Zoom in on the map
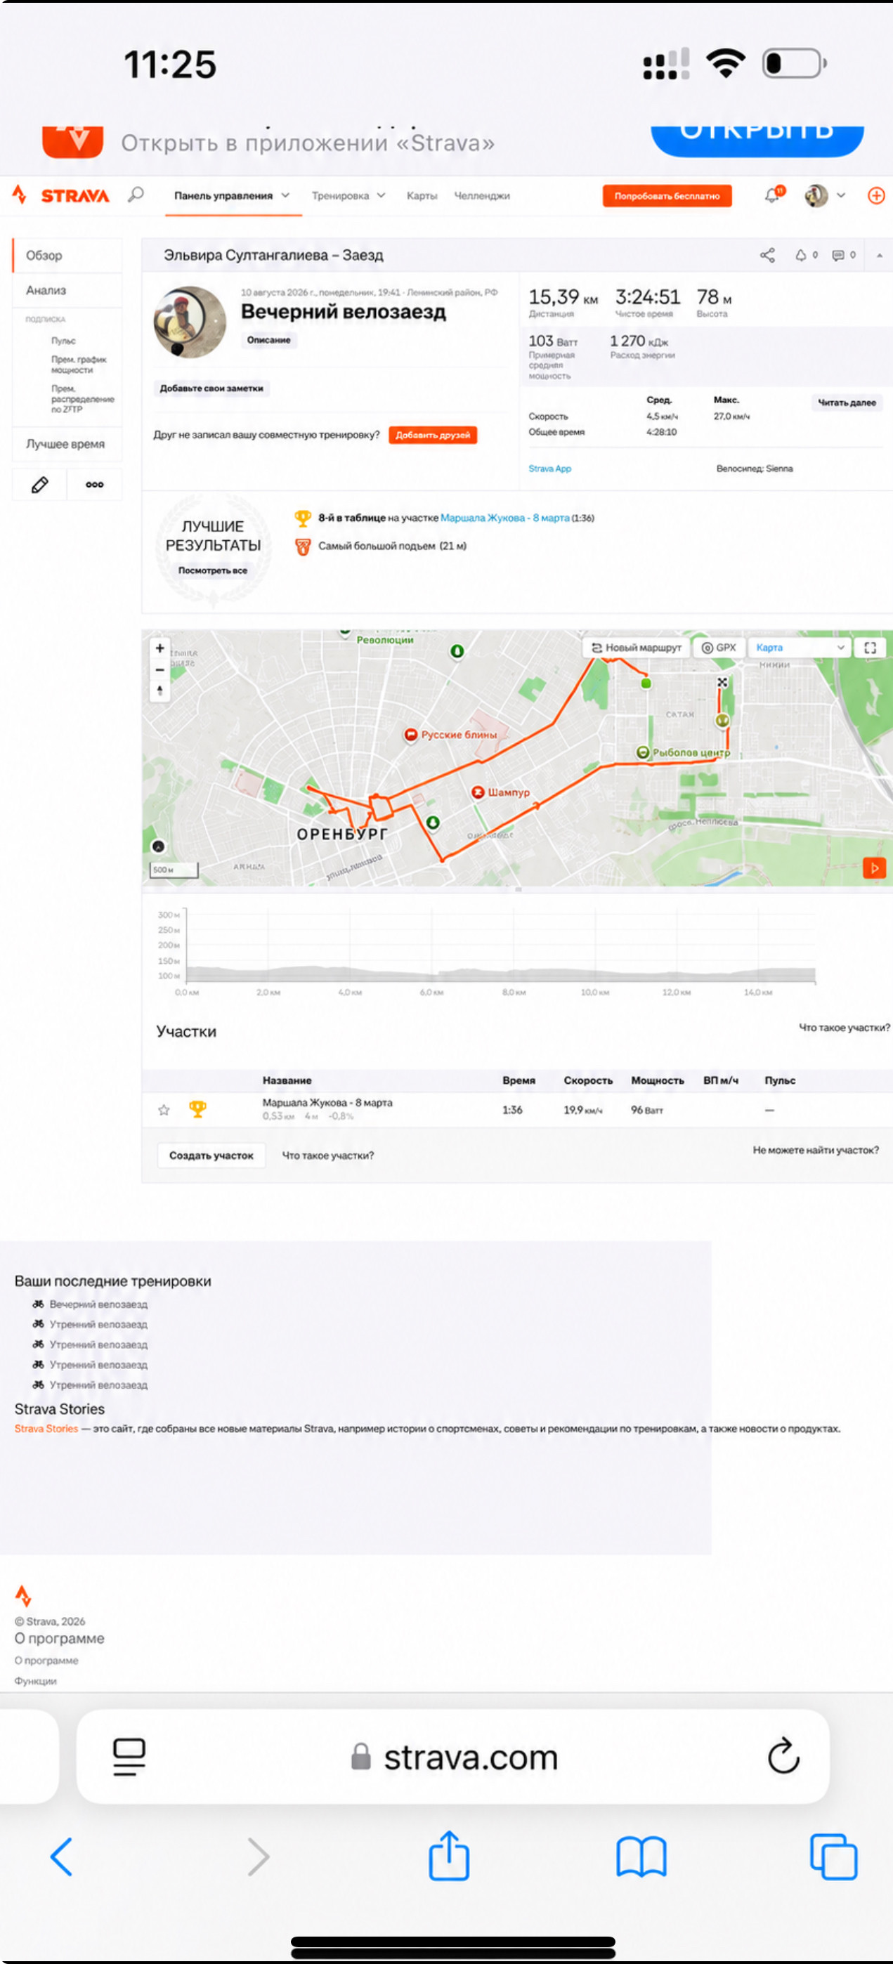The image size is (893, 1964). point(159,648)
